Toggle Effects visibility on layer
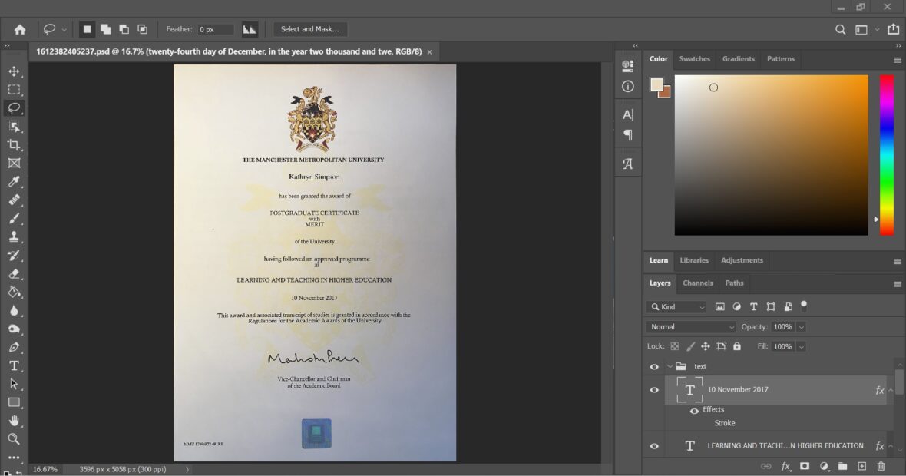 click(x=694, y=410)
